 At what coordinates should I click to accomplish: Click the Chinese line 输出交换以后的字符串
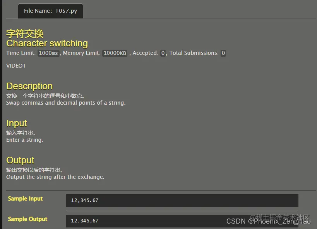[34, 170]
